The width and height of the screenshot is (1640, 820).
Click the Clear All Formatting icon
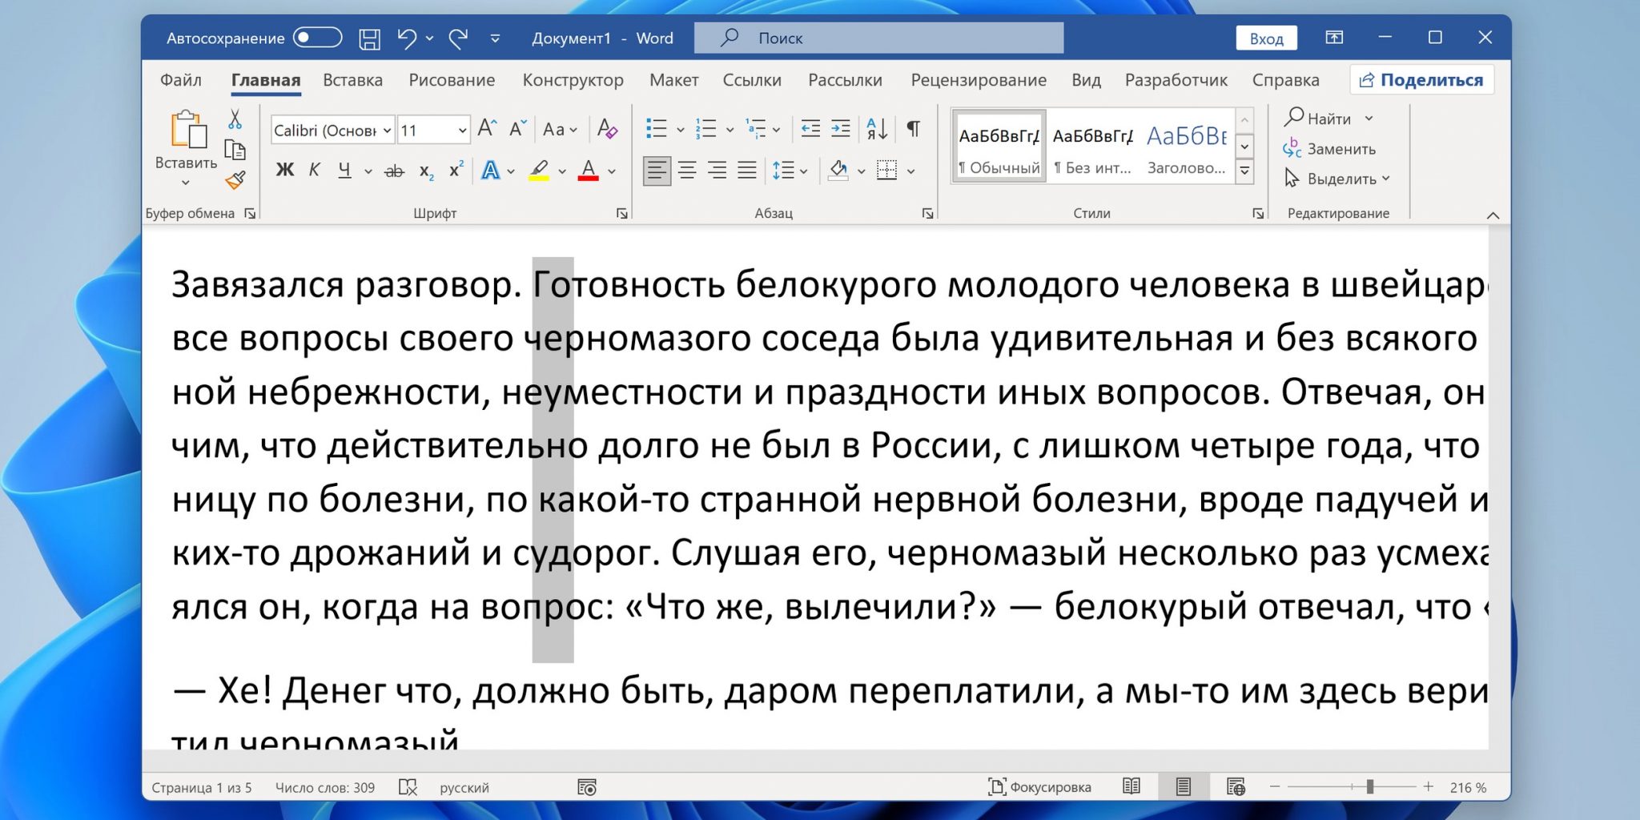[x=607, y=129]
